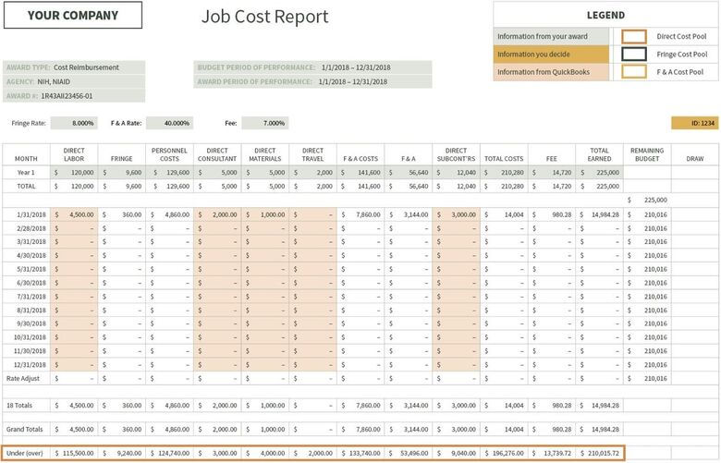Click the Award # 1R43AII23456-01 field

[74, 96]
